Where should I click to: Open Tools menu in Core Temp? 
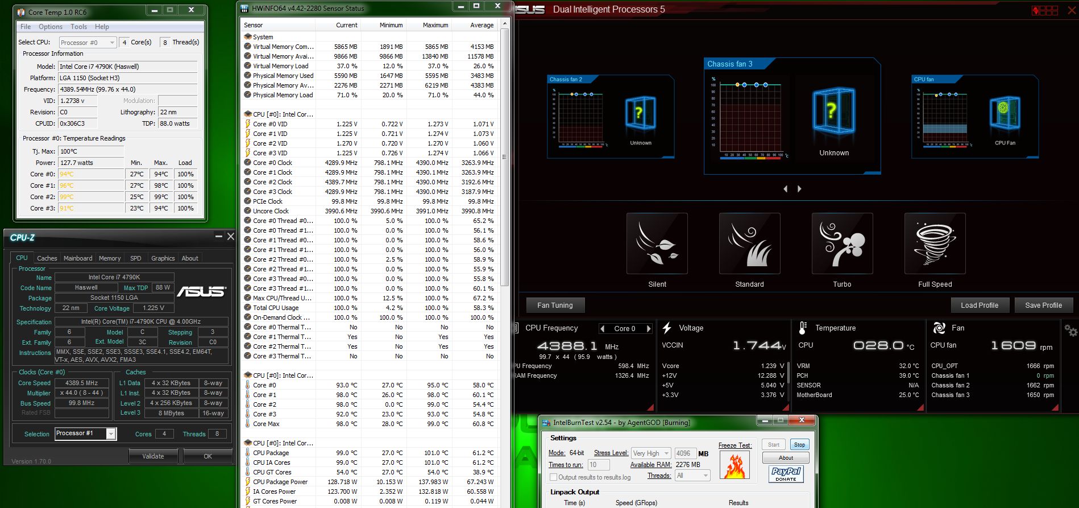tap(78, 27)
